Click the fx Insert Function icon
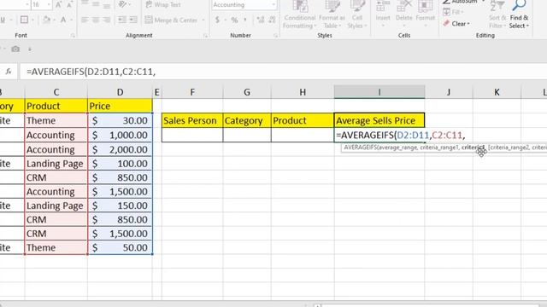Image resolution: width=547 pixels, height=307 pixels. click(9, 72)
